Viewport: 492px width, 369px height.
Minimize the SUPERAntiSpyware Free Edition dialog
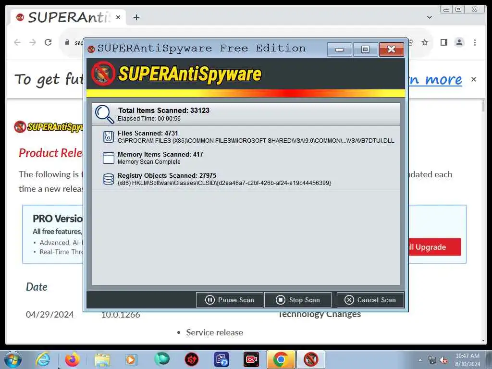pos(339,49)
